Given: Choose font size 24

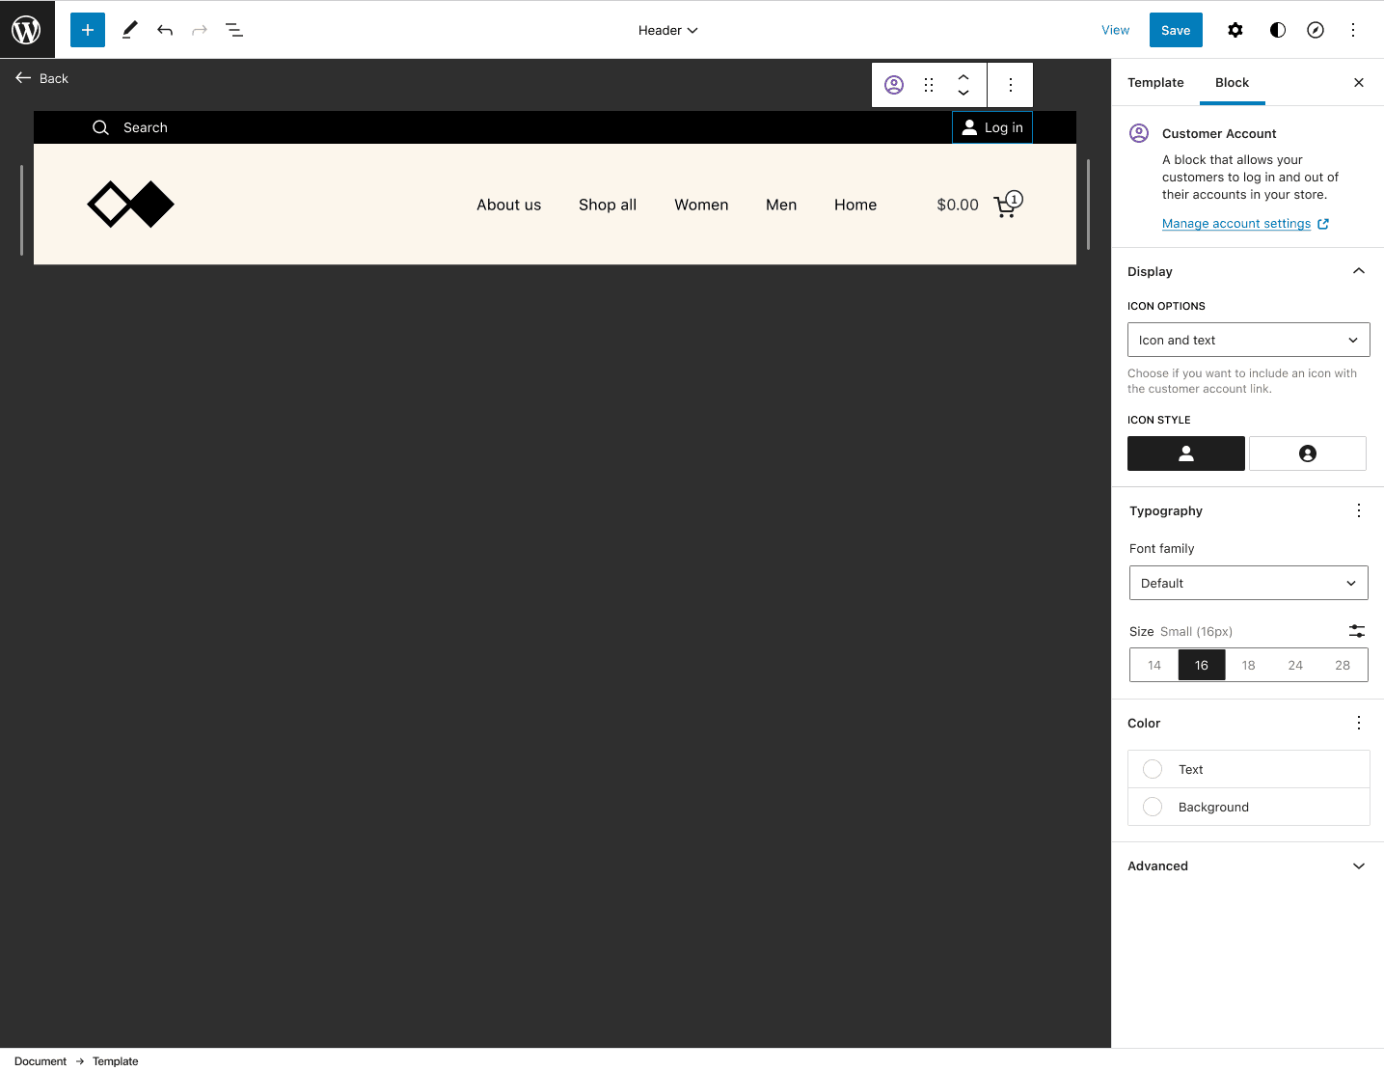Looking at the screenshot, I should point(1295,665).
